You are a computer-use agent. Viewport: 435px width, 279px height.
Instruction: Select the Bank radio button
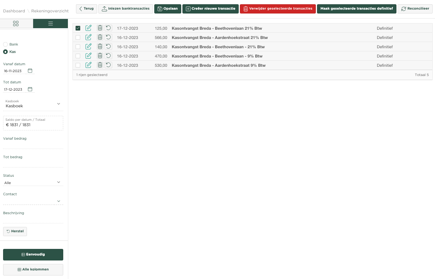click(x=5, y=44)
